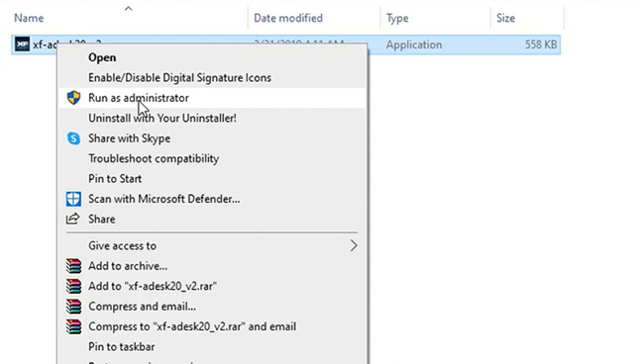Click the 558 KB size value
The width and height of the screenshot is (634, 364).
click(x=541, y=45)
